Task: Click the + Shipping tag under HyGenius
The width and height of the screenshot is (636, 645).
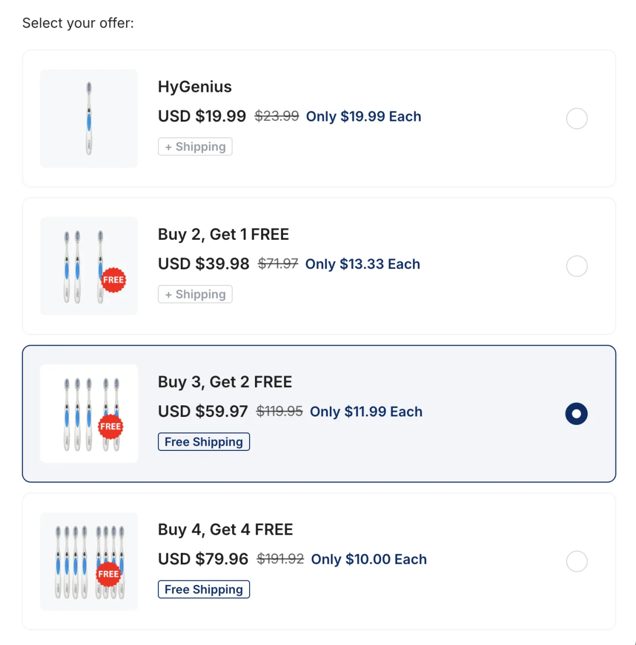Action: click(195, 146)
